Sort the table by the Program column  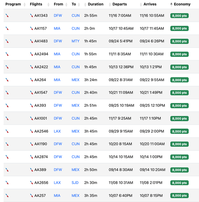click(13, 4)
